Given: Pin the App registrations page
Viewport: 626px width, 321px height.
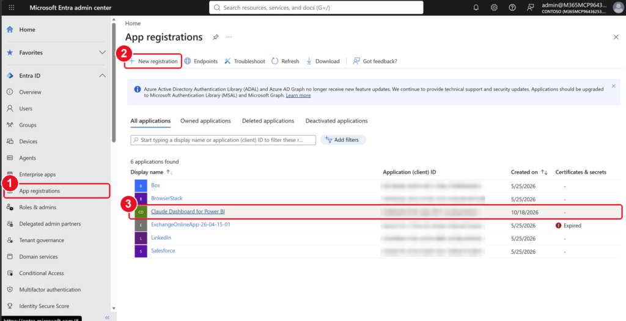Looking at the screenshot, I should pos(216,37).
